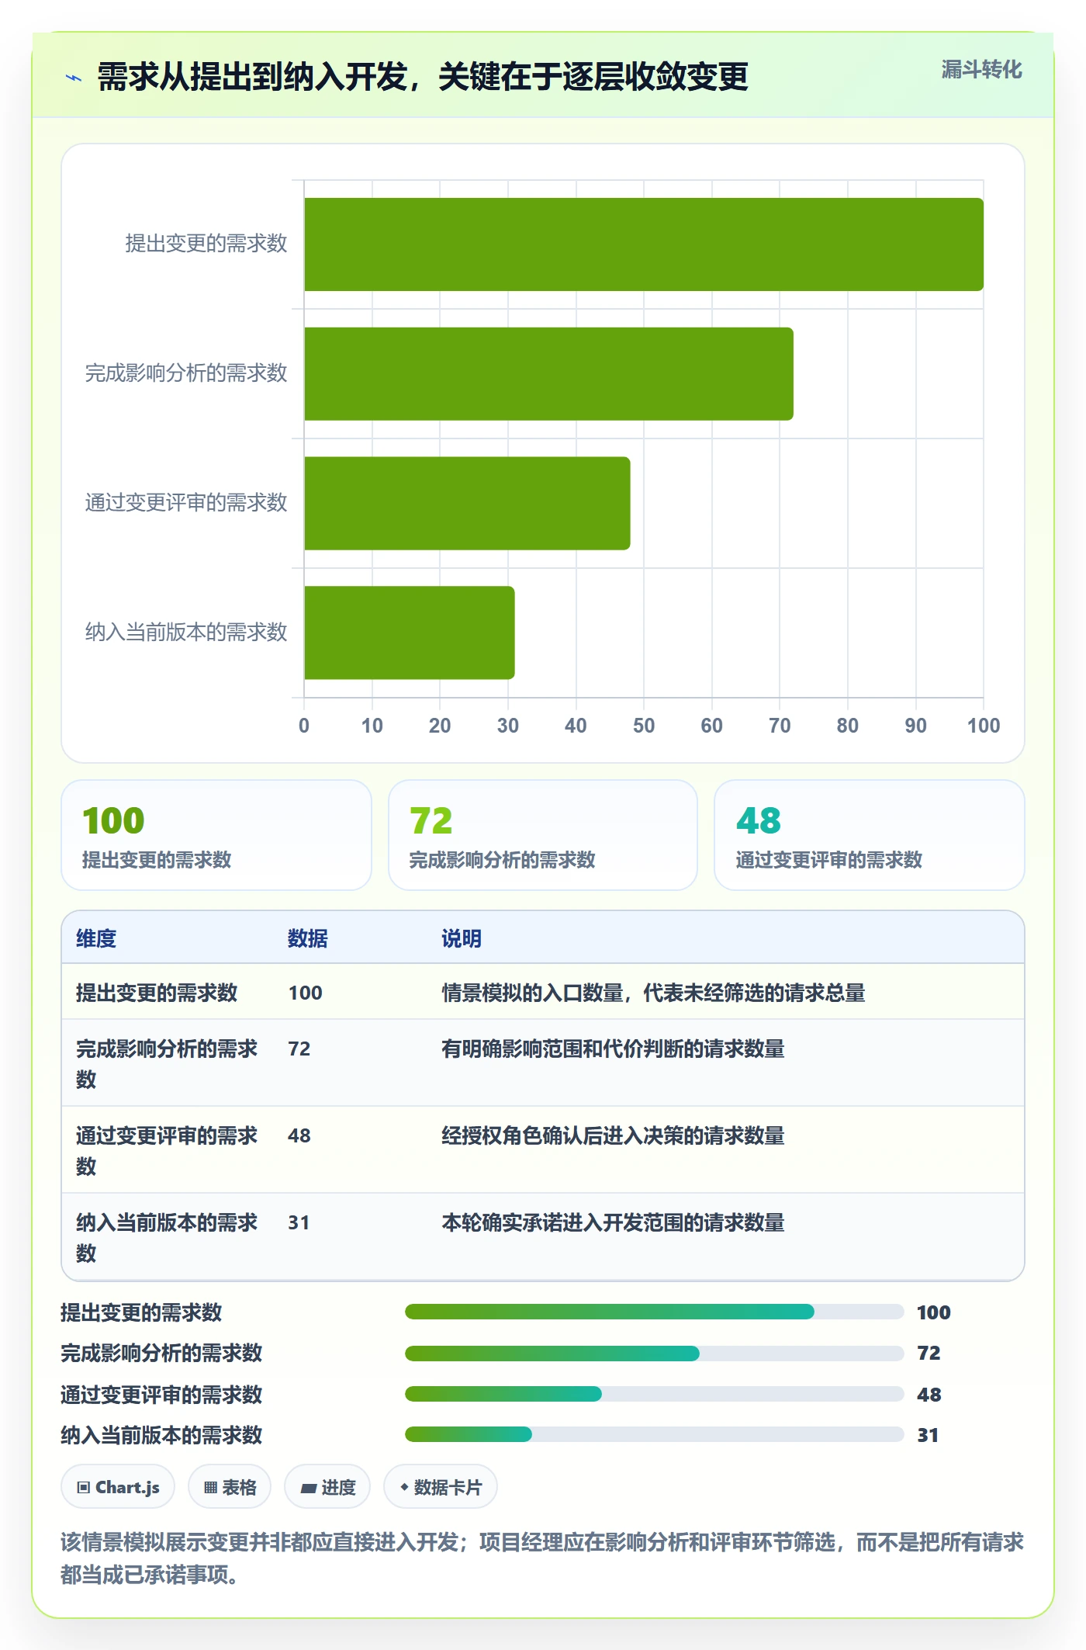Click table value 72 in 数据 column
Image resolution: width=1086 pixels, height=1650 pixels.
coord(299,1049)
